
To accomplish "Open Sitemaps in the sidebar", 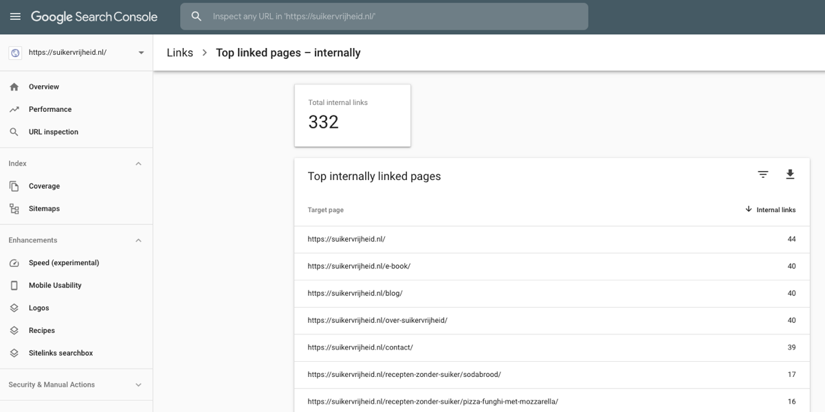I will click(44, 209).
